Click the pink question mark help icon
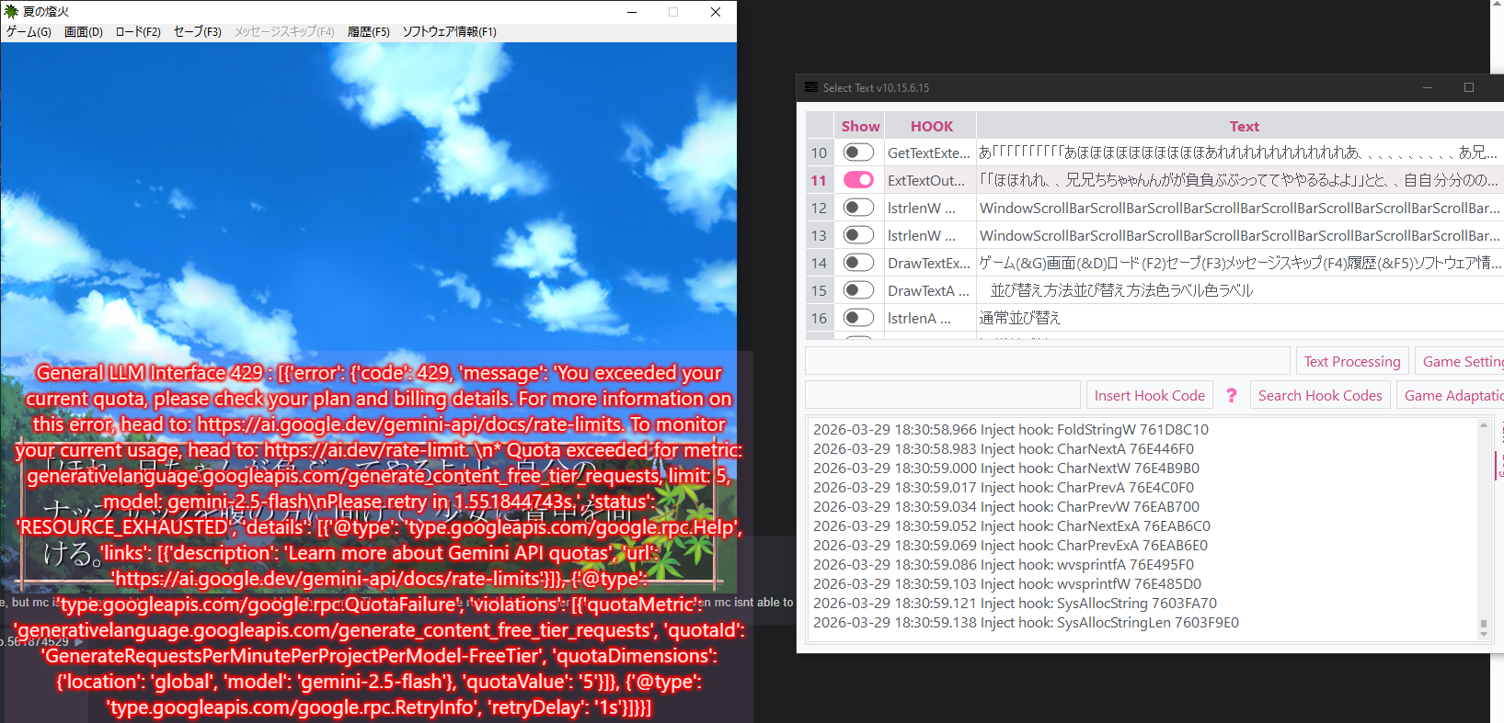The image size is (1504, 723). pyautogui.click(x=1232, y=395)
